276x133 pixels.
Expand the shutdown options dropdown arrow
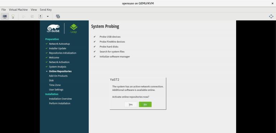pos(47,16)
